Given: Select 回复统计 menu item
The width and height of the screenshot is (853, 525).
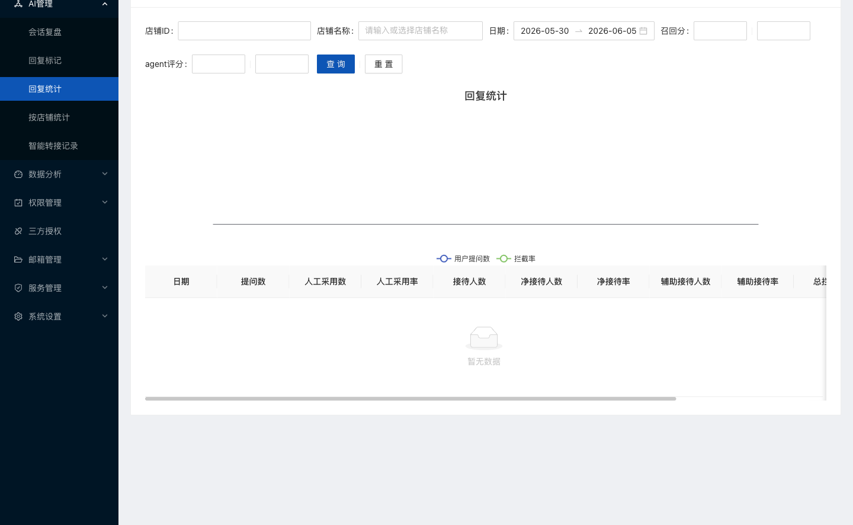Looking at the screenshot, I should click(x=59, y=89).
